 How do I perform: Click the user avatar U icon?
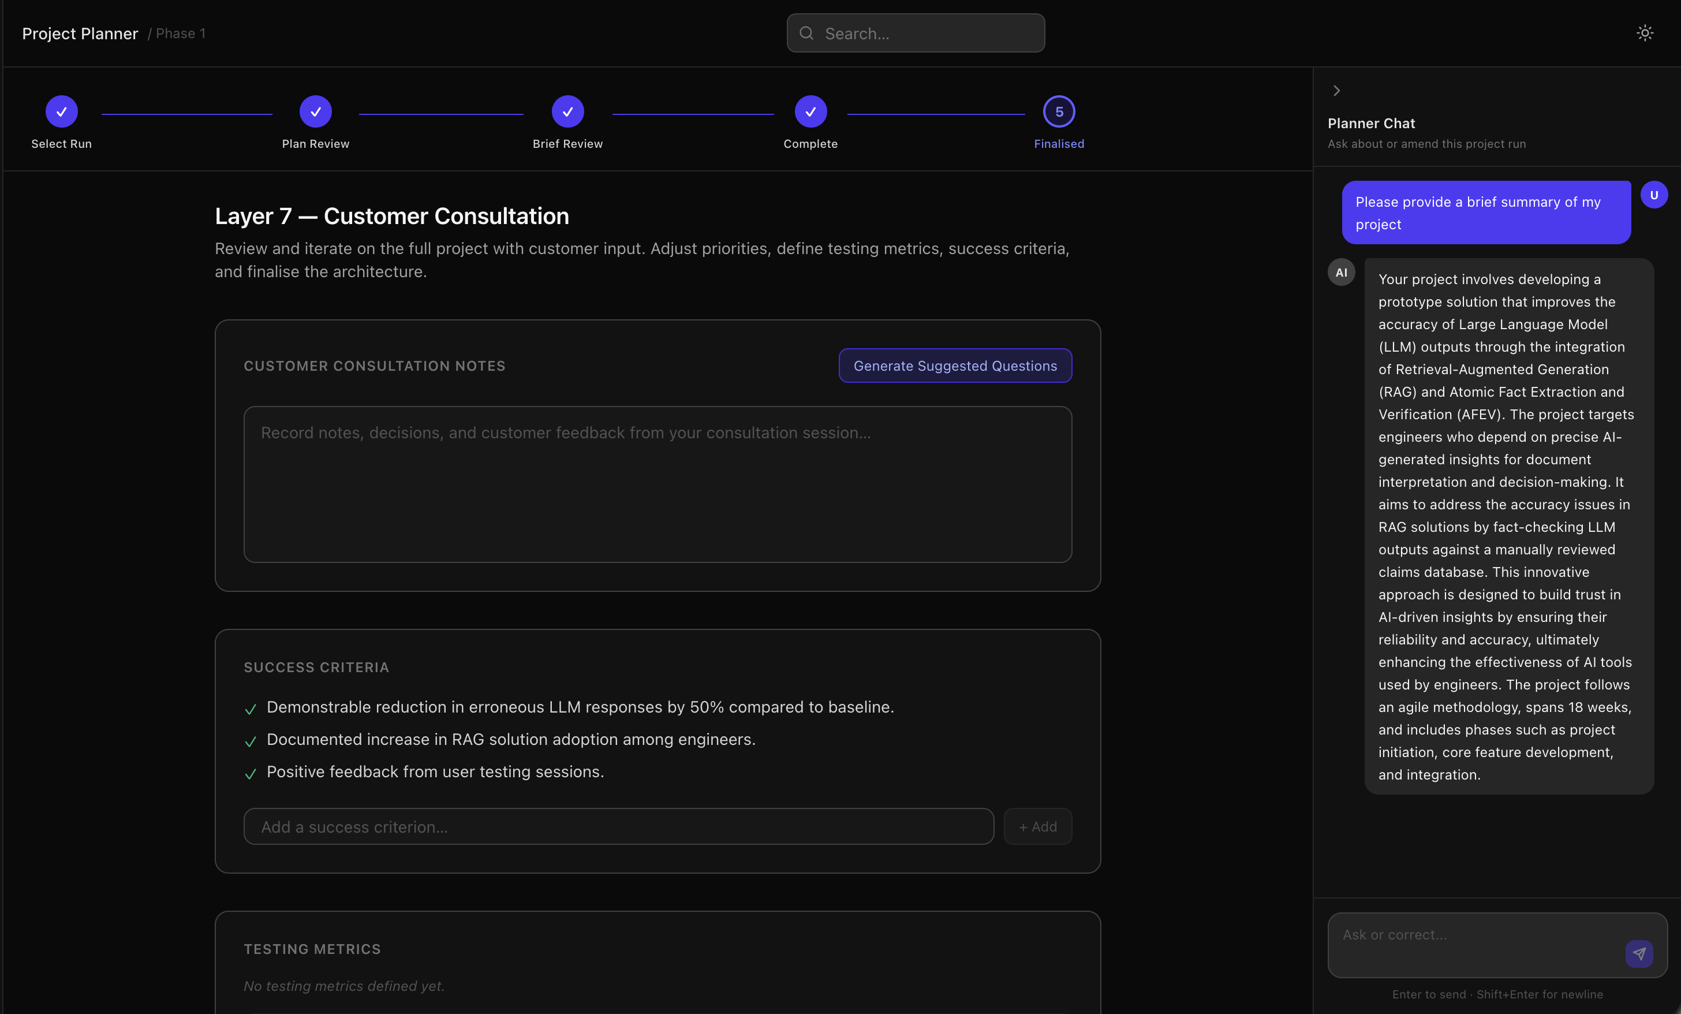(x=1654, y=195)
